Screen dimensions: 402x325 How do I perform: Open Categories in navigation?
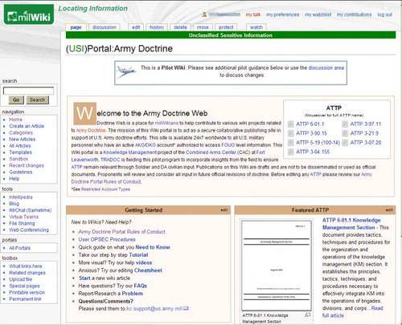[21, 132]
